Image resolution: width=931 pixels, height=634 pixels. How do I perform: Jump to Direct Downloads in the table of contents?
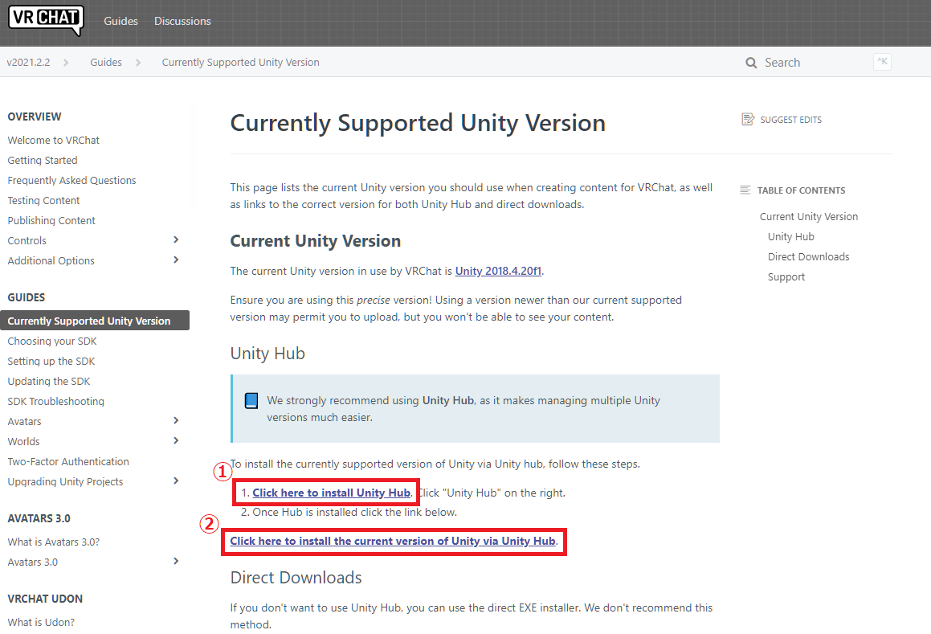[x=808, y=256]
